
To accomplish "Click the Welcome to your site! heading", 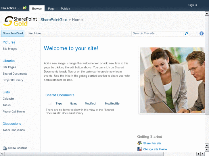I will [71, 48].
